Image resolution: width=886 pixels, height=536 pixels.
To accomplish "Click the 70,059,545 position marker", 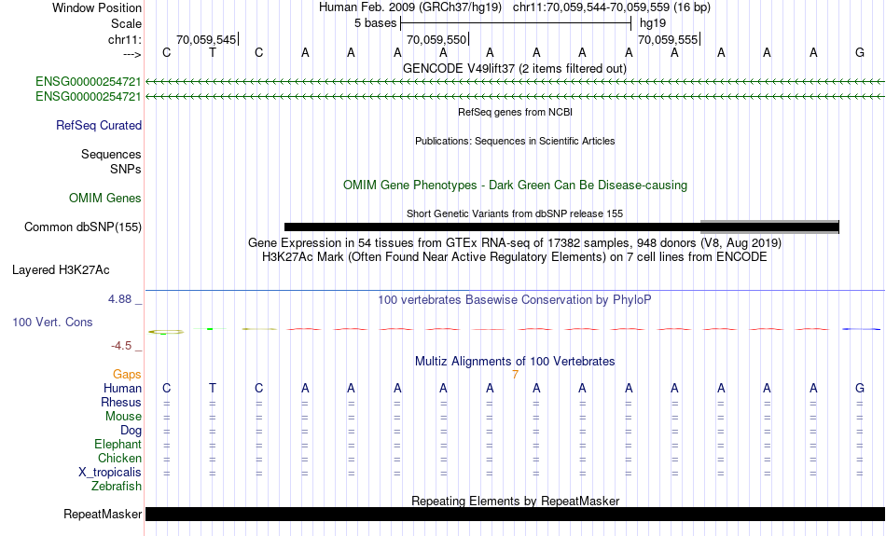I will click(206, 39).
